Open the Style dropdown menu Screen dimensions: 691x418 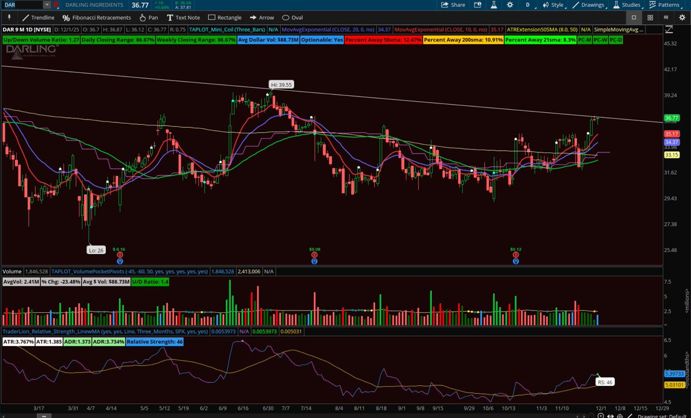554,5
